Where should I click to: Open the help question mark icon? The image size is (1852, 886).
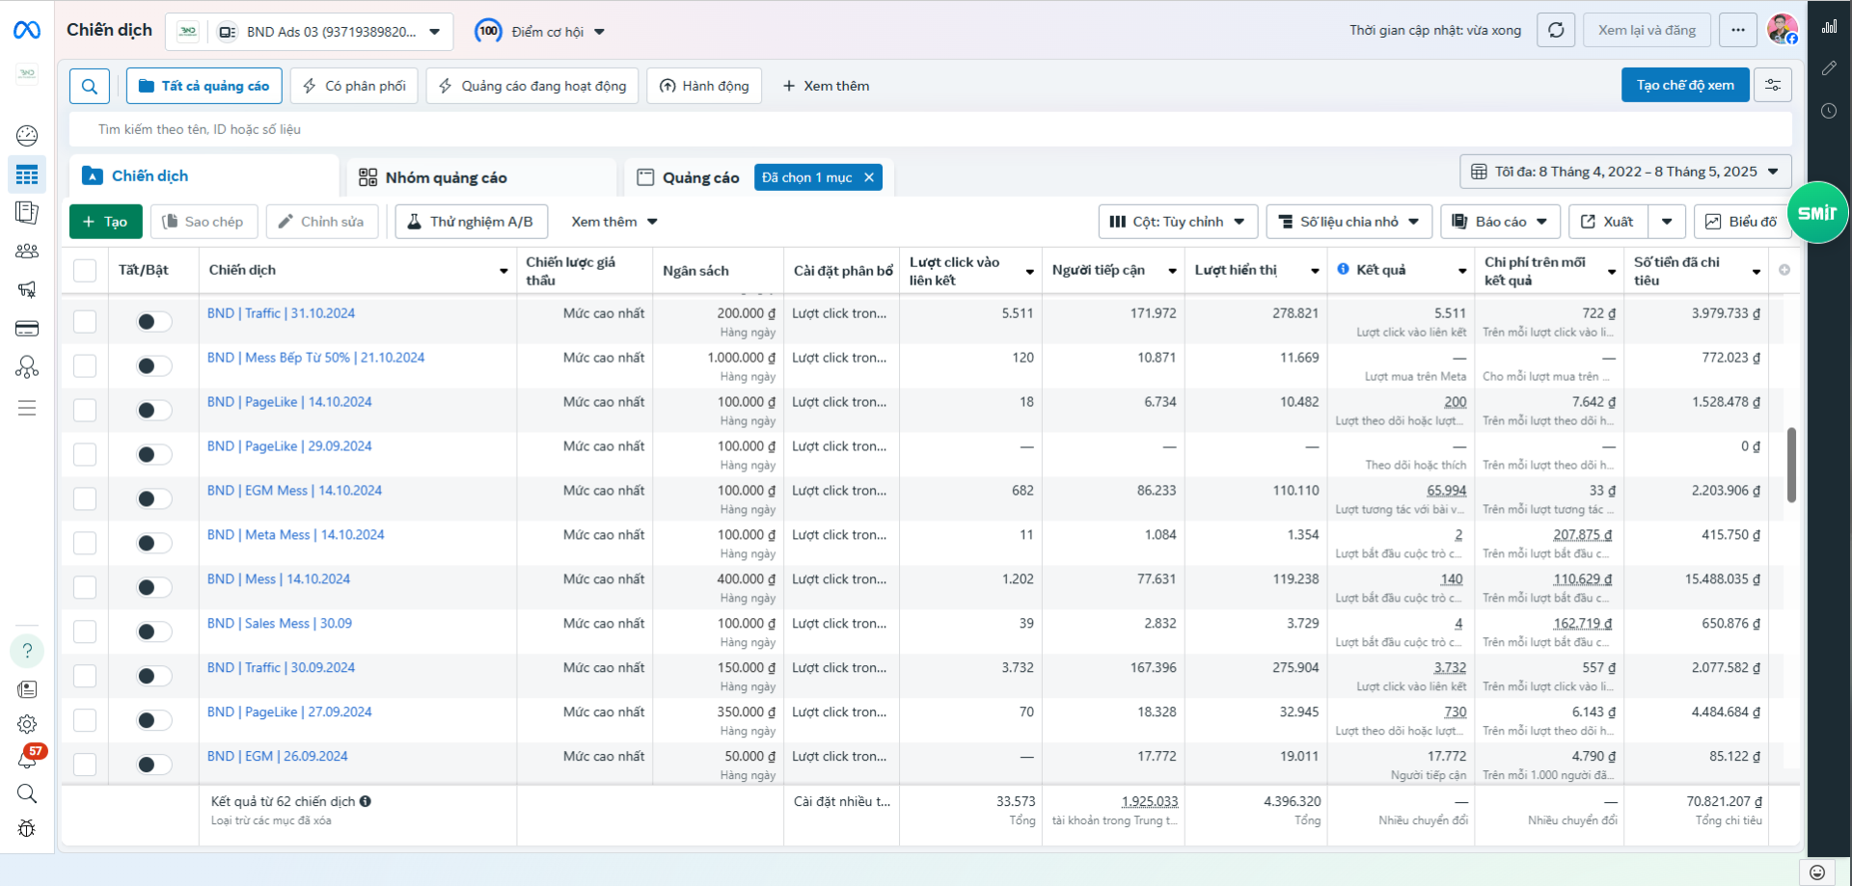coord(27,651)
